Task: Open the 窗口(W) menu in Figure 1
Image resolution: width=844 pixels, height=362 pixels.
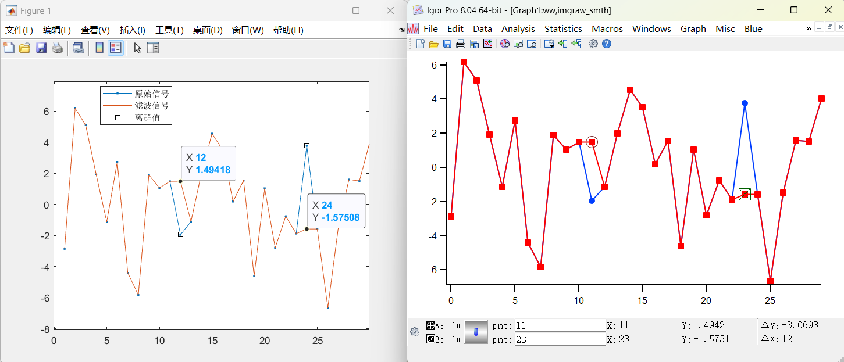Action: pyautogui.click(x=248, y=30)
